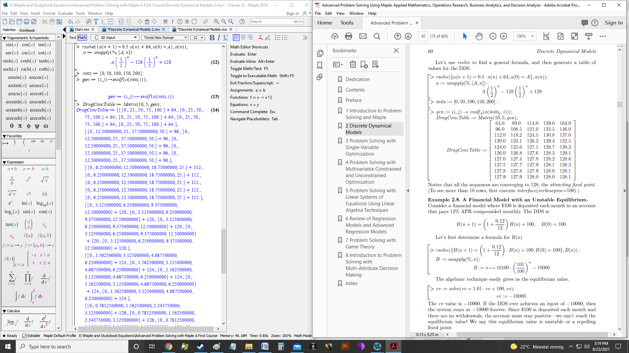
Task: Open the Evaluate menu in Maple
Action: pos(66,13)
